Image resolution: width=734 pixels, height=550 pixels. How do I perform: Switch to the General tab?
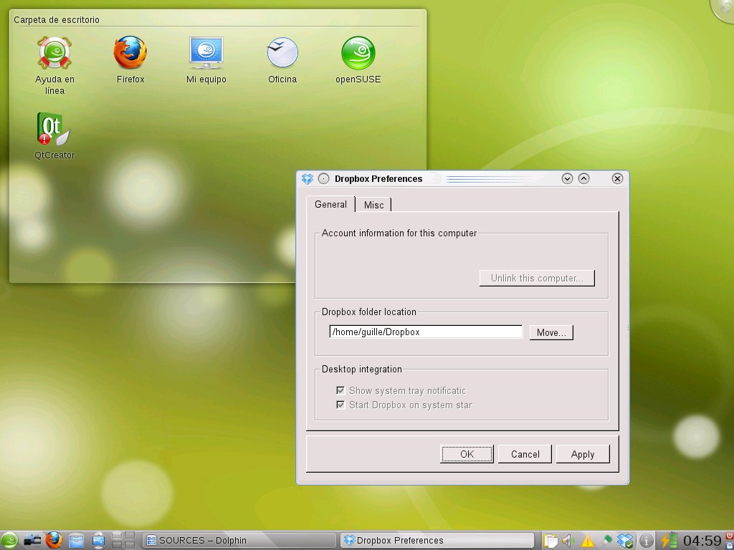tap(330, 204)
